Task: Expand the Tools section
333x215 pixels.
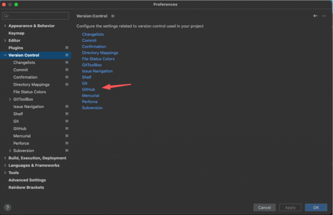Action: (5, 173)
